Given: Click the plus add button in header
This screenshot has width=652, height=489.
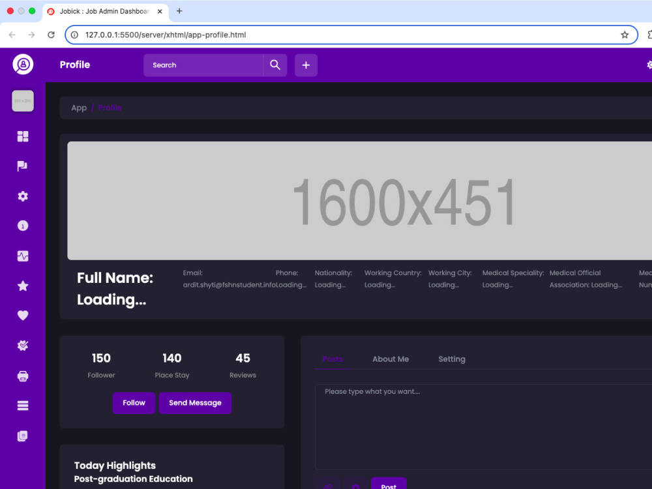Looking at the screenshot, I should pos(306,65).
